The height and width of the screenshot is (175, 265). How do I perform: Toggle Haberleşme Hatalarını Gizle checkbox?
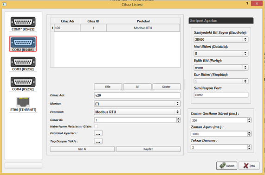[x=96, y=126]
